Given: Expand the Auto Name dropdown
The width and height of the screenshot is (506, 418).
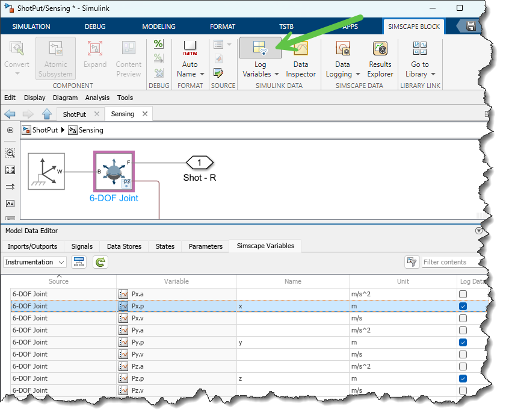Looking at the screenshot, I should (x=202, y=74).
